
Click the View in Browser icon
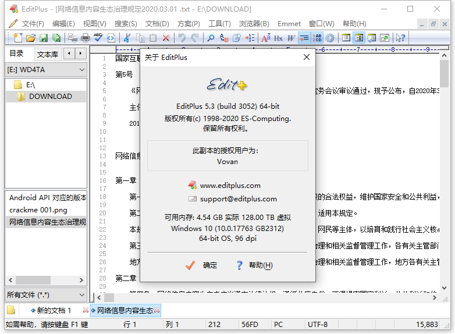pyautogui.click(x=111, y=38)
